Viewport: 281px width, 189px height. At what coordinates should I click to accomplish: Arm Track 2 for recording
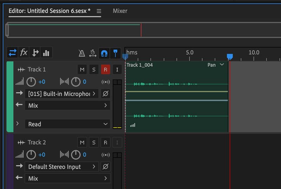click(105, 143)
